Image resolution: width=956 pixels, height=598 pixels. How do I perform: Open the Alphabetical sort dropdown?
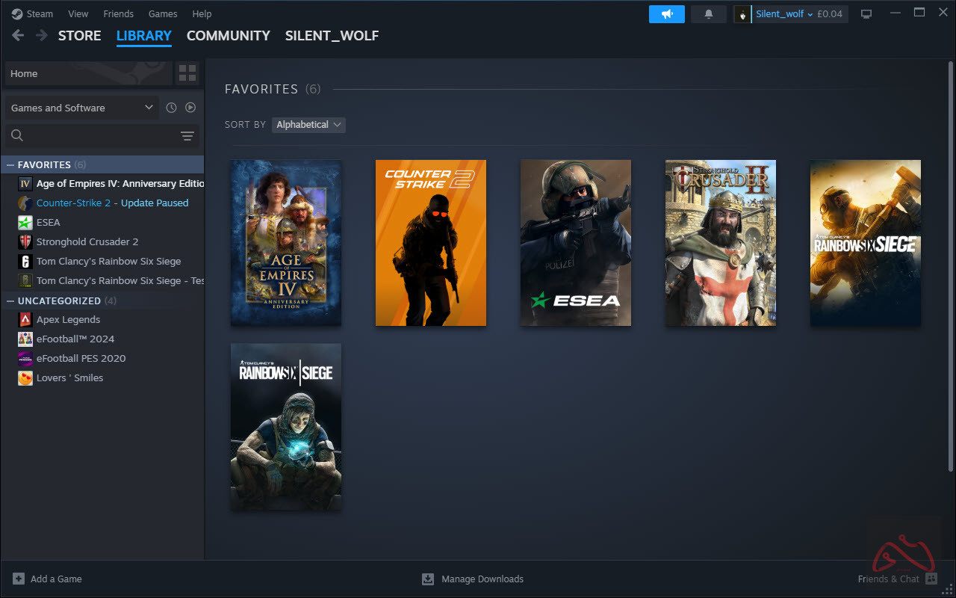(308, 125)
